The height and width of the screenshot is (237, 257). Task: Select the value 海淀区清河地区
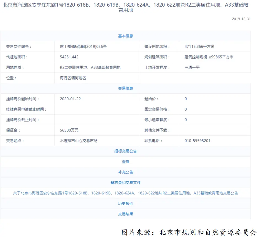pyautogui.click(x=73, y=78)
